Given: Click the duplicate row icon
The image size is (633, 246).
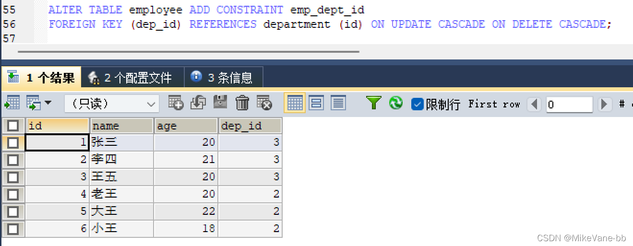Looking at the screenshot, I should (198, 103).
